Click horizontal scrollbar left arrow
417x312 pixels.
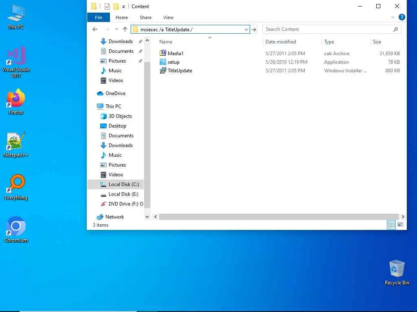click(156, 217)
